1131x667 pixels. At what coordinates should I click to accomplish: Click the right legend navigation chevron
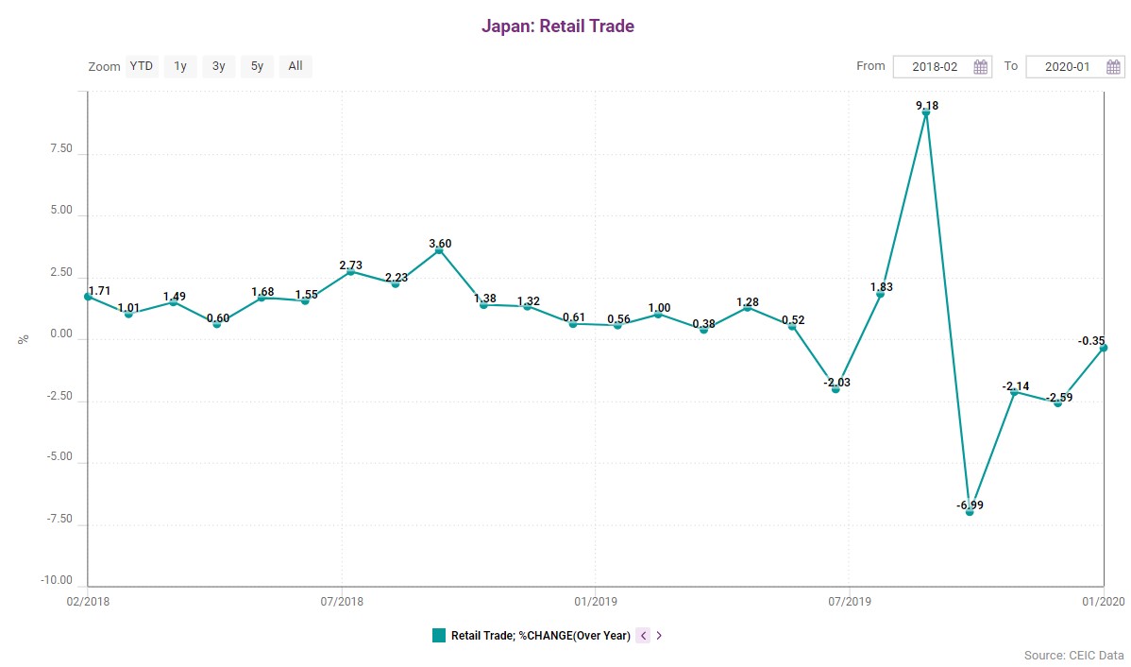(x=658, y=636)
